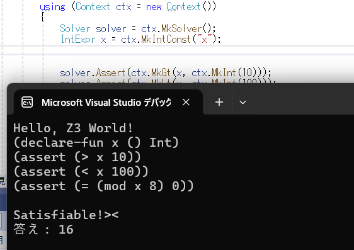Click the console terminal icon in tab

coord(27,103)
